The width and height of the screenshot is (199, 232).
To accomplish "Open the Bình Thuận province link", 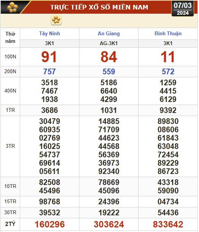I will coord(168,34).
